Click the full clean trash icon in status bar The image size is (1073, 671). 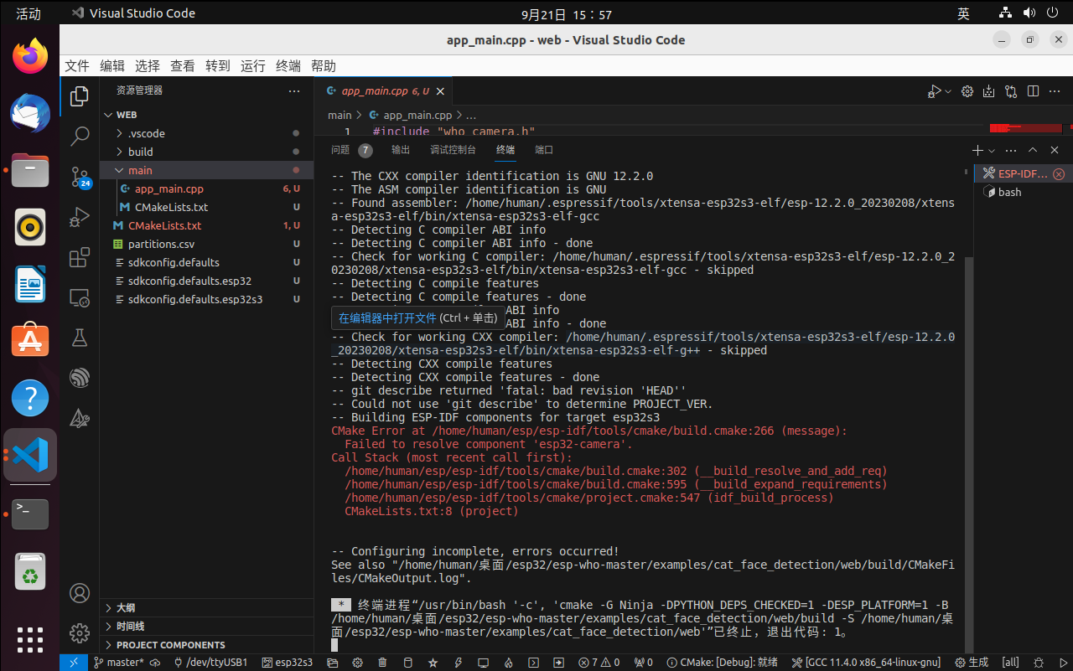pyautogui.click(x=383, y=663)
